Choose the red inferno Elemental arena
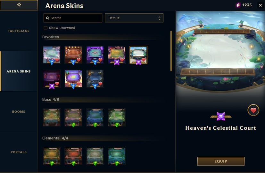Viewport: 265px width, 173px height. [73, 156]
